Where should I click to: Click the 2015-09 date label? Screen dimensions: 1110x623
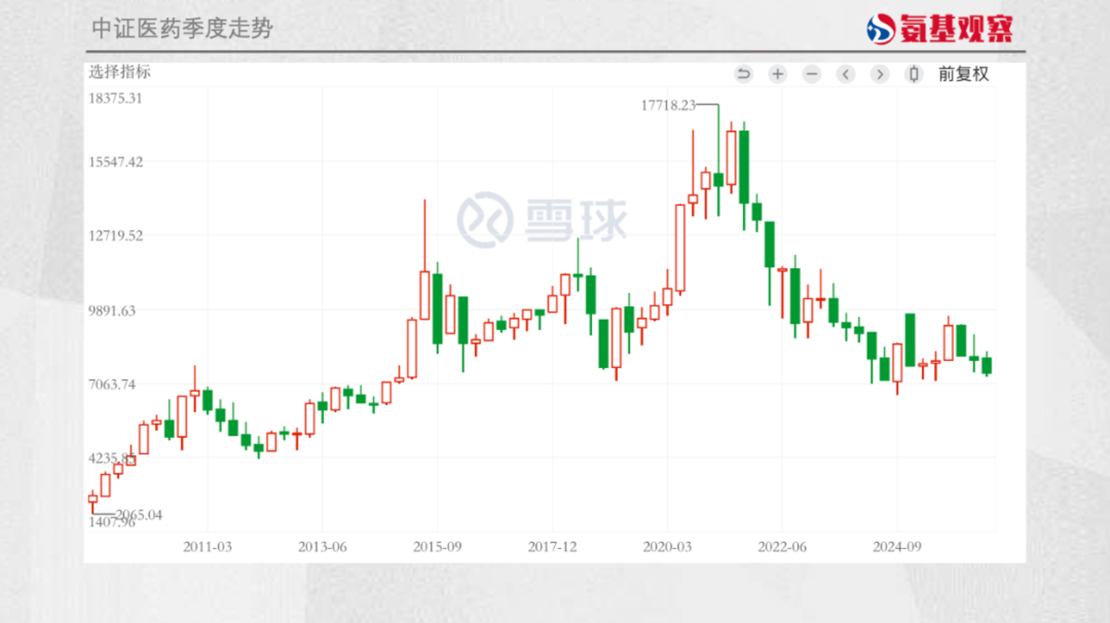[437, 547]
